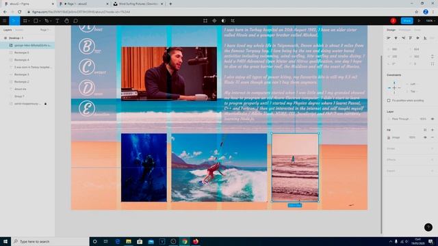This screenshot has width=438, height=246.
Task: Switch to the Assets tab
Action: pyautogui.click(x=19, y=30)
